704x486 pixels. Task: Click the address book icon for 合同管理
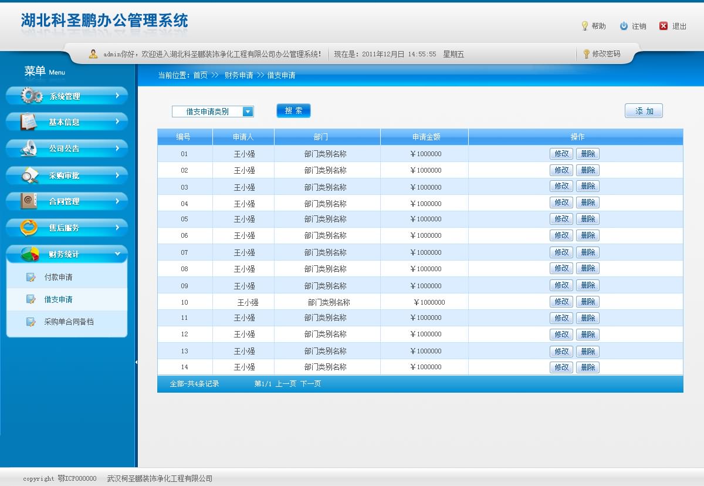[29, 201]
